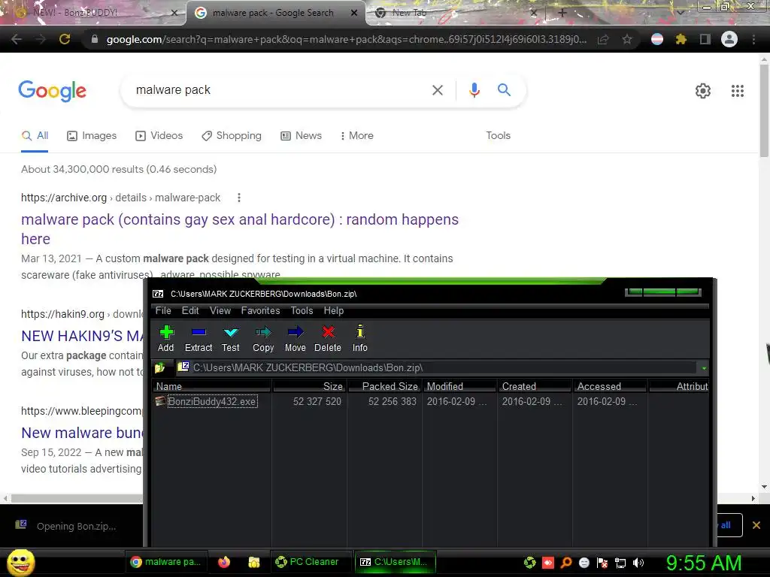
Task: Click the Chrome URL address bar
Action: point(346,39)
